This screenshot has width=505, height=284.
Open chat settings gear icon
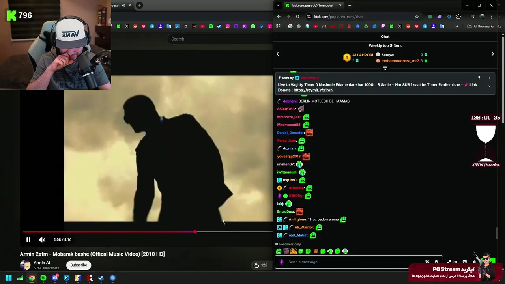point(474,262)
